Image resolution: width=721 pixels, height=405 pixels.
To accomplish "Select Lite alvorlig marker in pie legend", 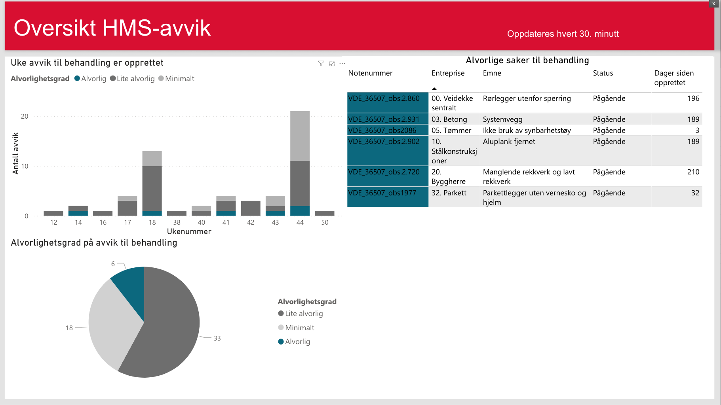I will (281, 314).
